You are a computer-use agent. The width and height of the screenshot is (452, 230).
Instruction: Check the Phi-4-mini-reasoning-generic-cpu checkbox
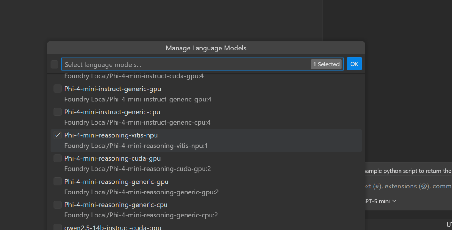pyautogui.click(x=57, y=205)
